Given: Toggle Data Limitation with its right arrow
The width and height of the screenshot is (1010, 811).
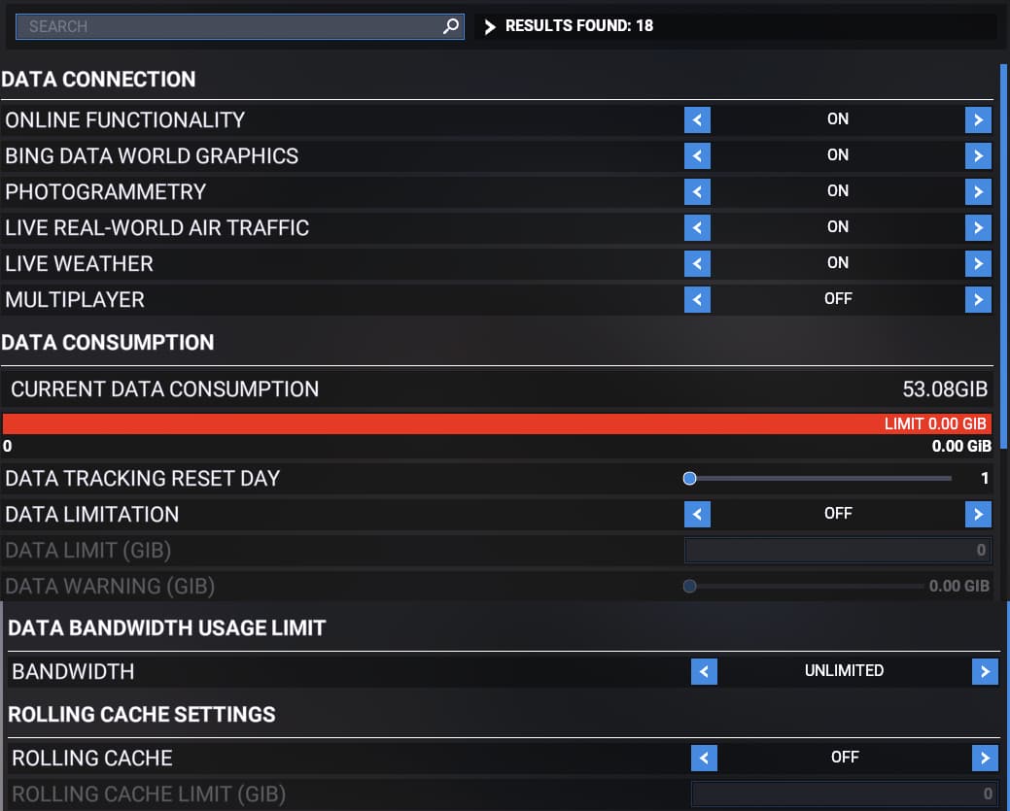Looking at the screenshot, I should [978, 514].
